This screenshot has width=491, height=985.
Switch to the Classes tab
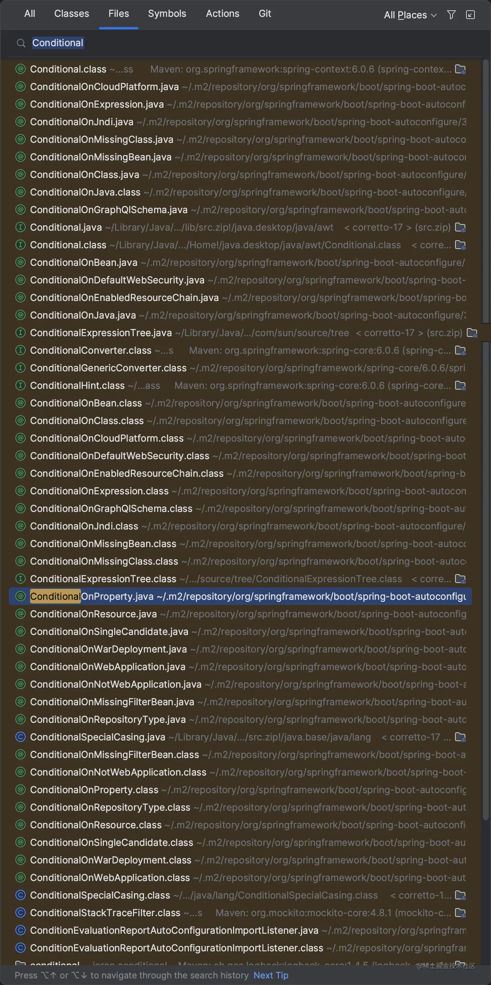click(x=71, y=14)
